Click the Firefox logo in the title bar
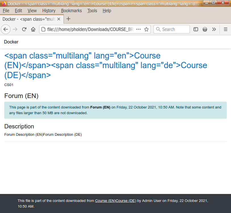Screen dimensions: 231x213 click(x=4, y=3)
